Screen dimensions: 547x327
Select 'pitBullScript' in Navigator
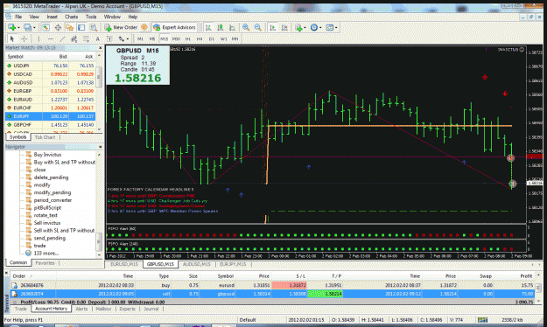click(x=47, y=207)
